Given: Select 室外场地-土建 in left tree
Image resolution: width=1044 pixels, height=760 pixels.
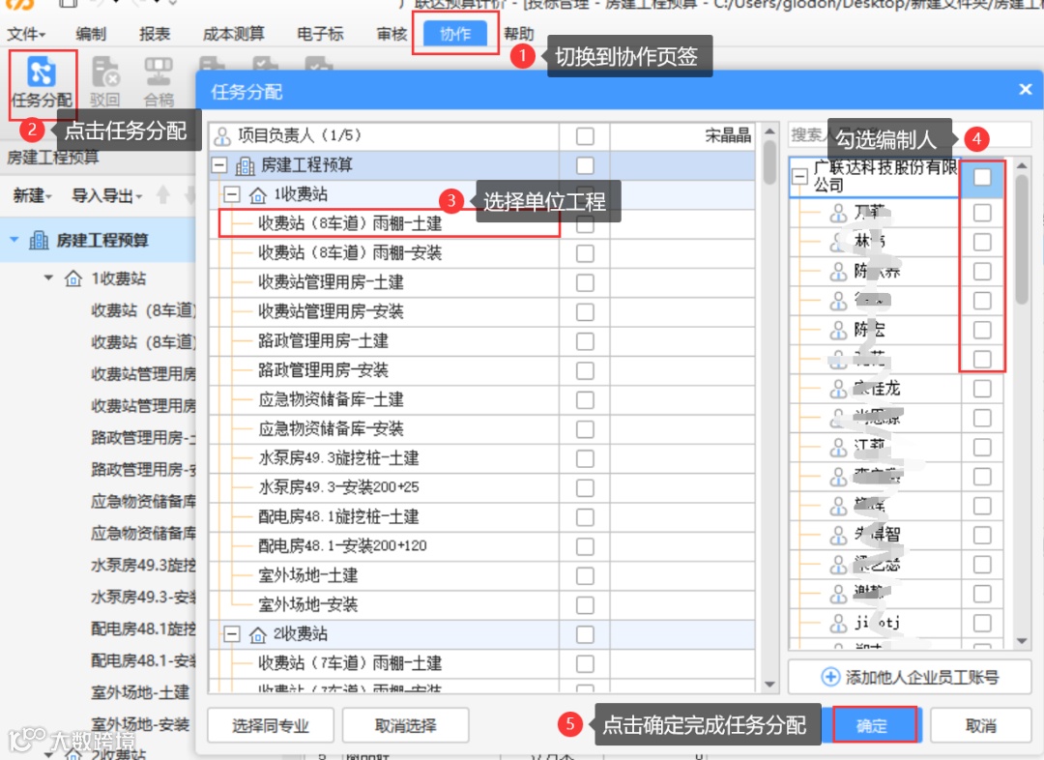Looking at the screenshot, I should coord(140,692).
